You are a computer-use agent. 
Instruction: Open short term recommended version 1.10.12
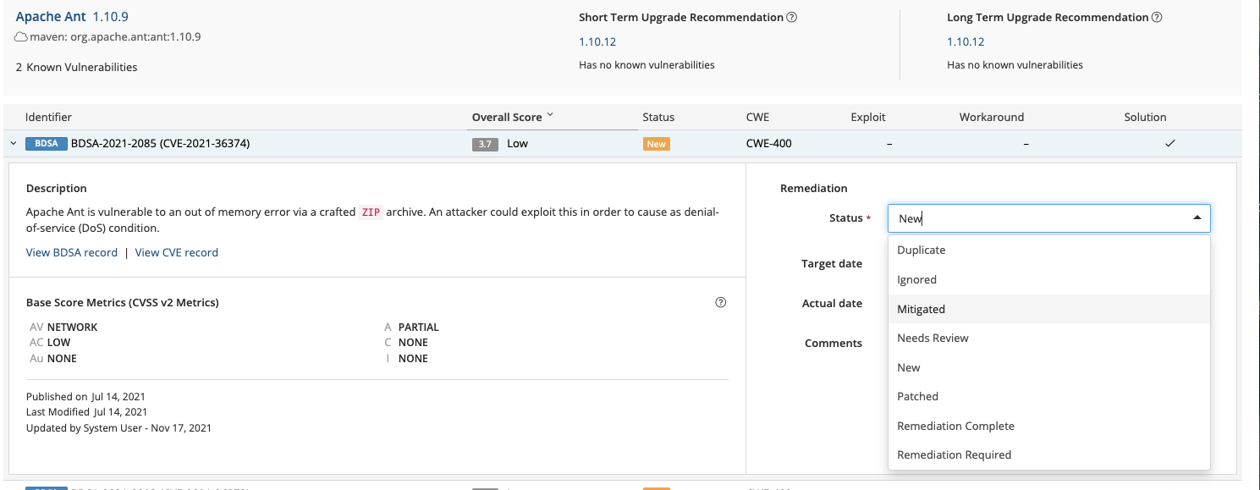(597, 41)
